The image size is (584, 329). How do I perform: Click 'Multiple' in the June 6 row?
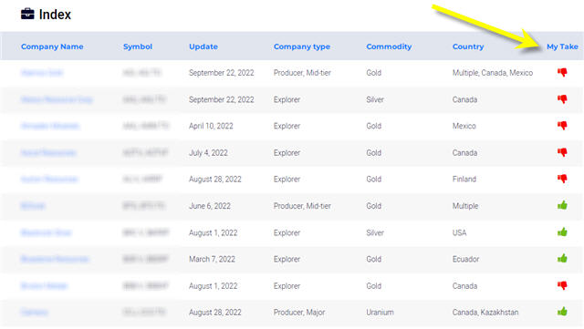(465, 206)
